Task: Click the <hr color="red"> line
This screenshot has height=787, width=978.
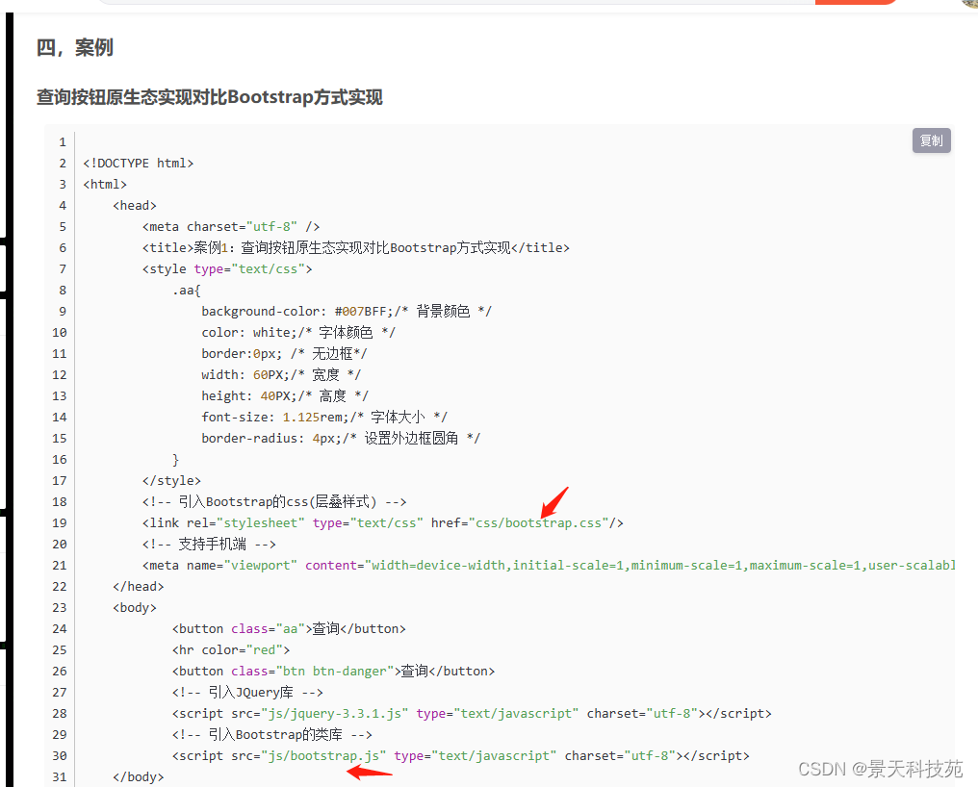Action: 231,650
